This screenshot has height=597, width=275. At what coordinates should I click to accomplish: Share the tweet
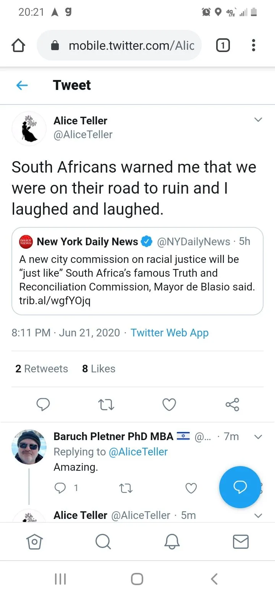pos(232,404)
